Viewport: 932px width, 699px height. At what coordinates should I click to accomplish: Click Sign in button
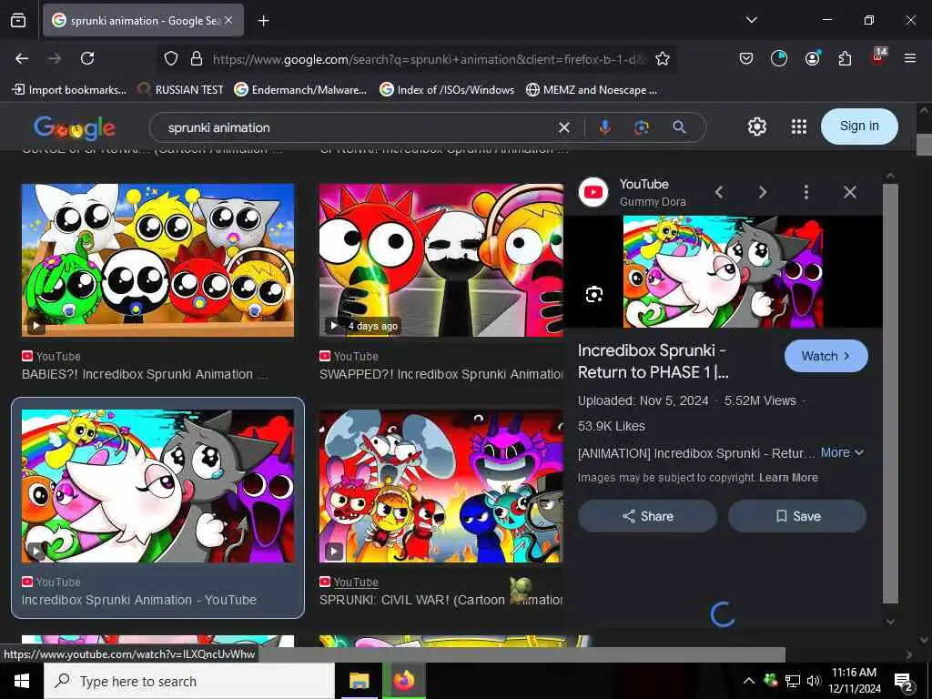(x=859, y=126)
